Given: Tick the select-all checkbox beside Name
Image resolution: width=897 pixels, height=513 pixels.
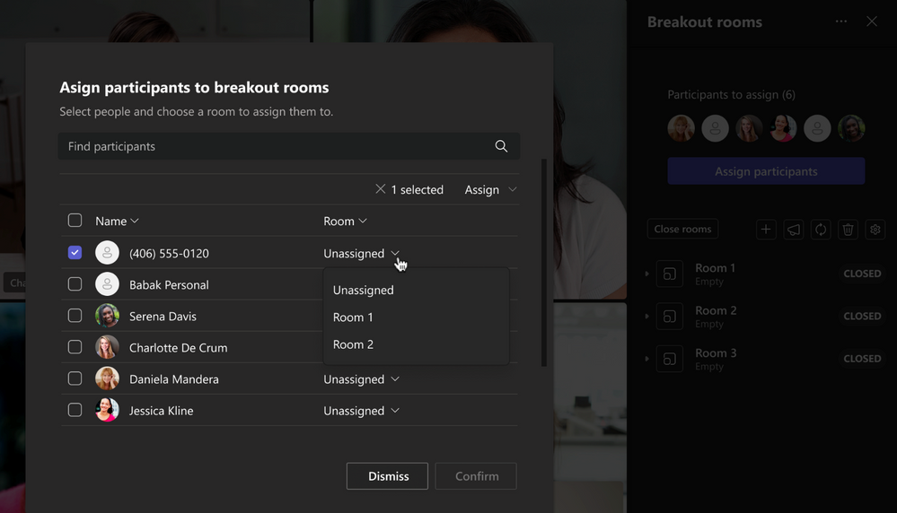Looking at the screenshot, I should (75, 221).
